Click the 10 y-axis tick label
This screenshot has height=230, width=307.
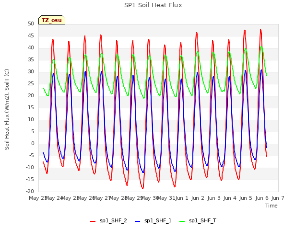point(31,119)
